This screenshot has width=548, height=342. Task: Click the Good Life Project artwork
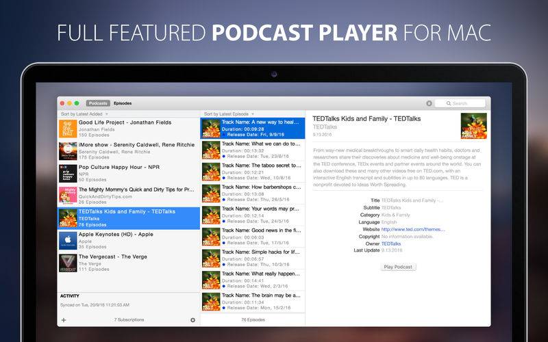(x=68, y=129)
